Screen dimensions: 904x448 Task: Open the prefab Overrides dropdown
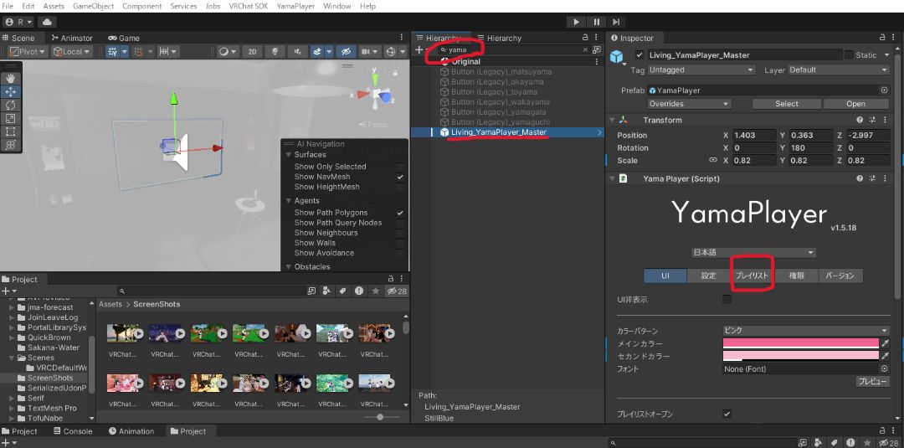pyautogui.click(x=689, y=104)
